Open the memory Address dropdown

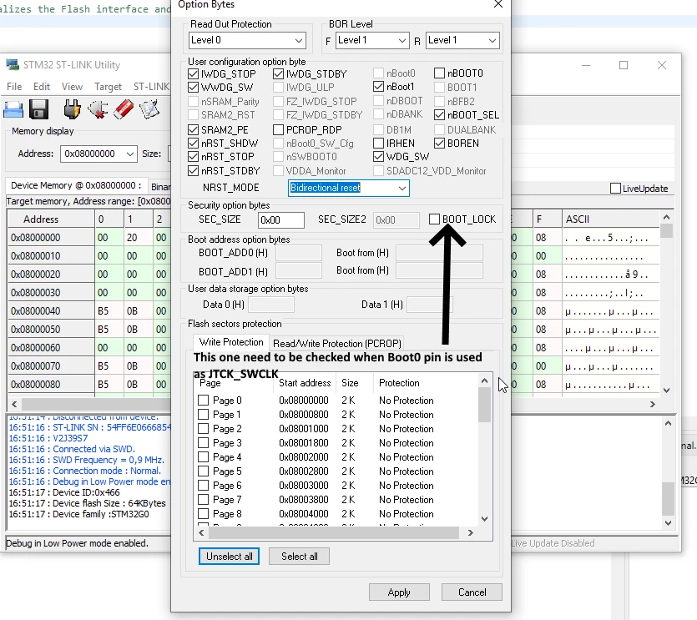click(98, 154)
